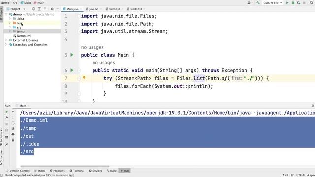Click UTF-8 encoding in status bar

tap(300, 175)
